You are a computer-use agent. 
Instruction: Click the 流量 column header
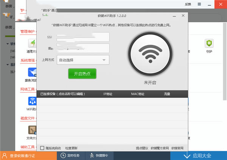click(x=167, y=94)
